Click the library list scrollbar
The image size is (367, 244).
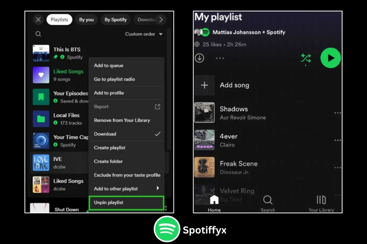coord(169,89)
